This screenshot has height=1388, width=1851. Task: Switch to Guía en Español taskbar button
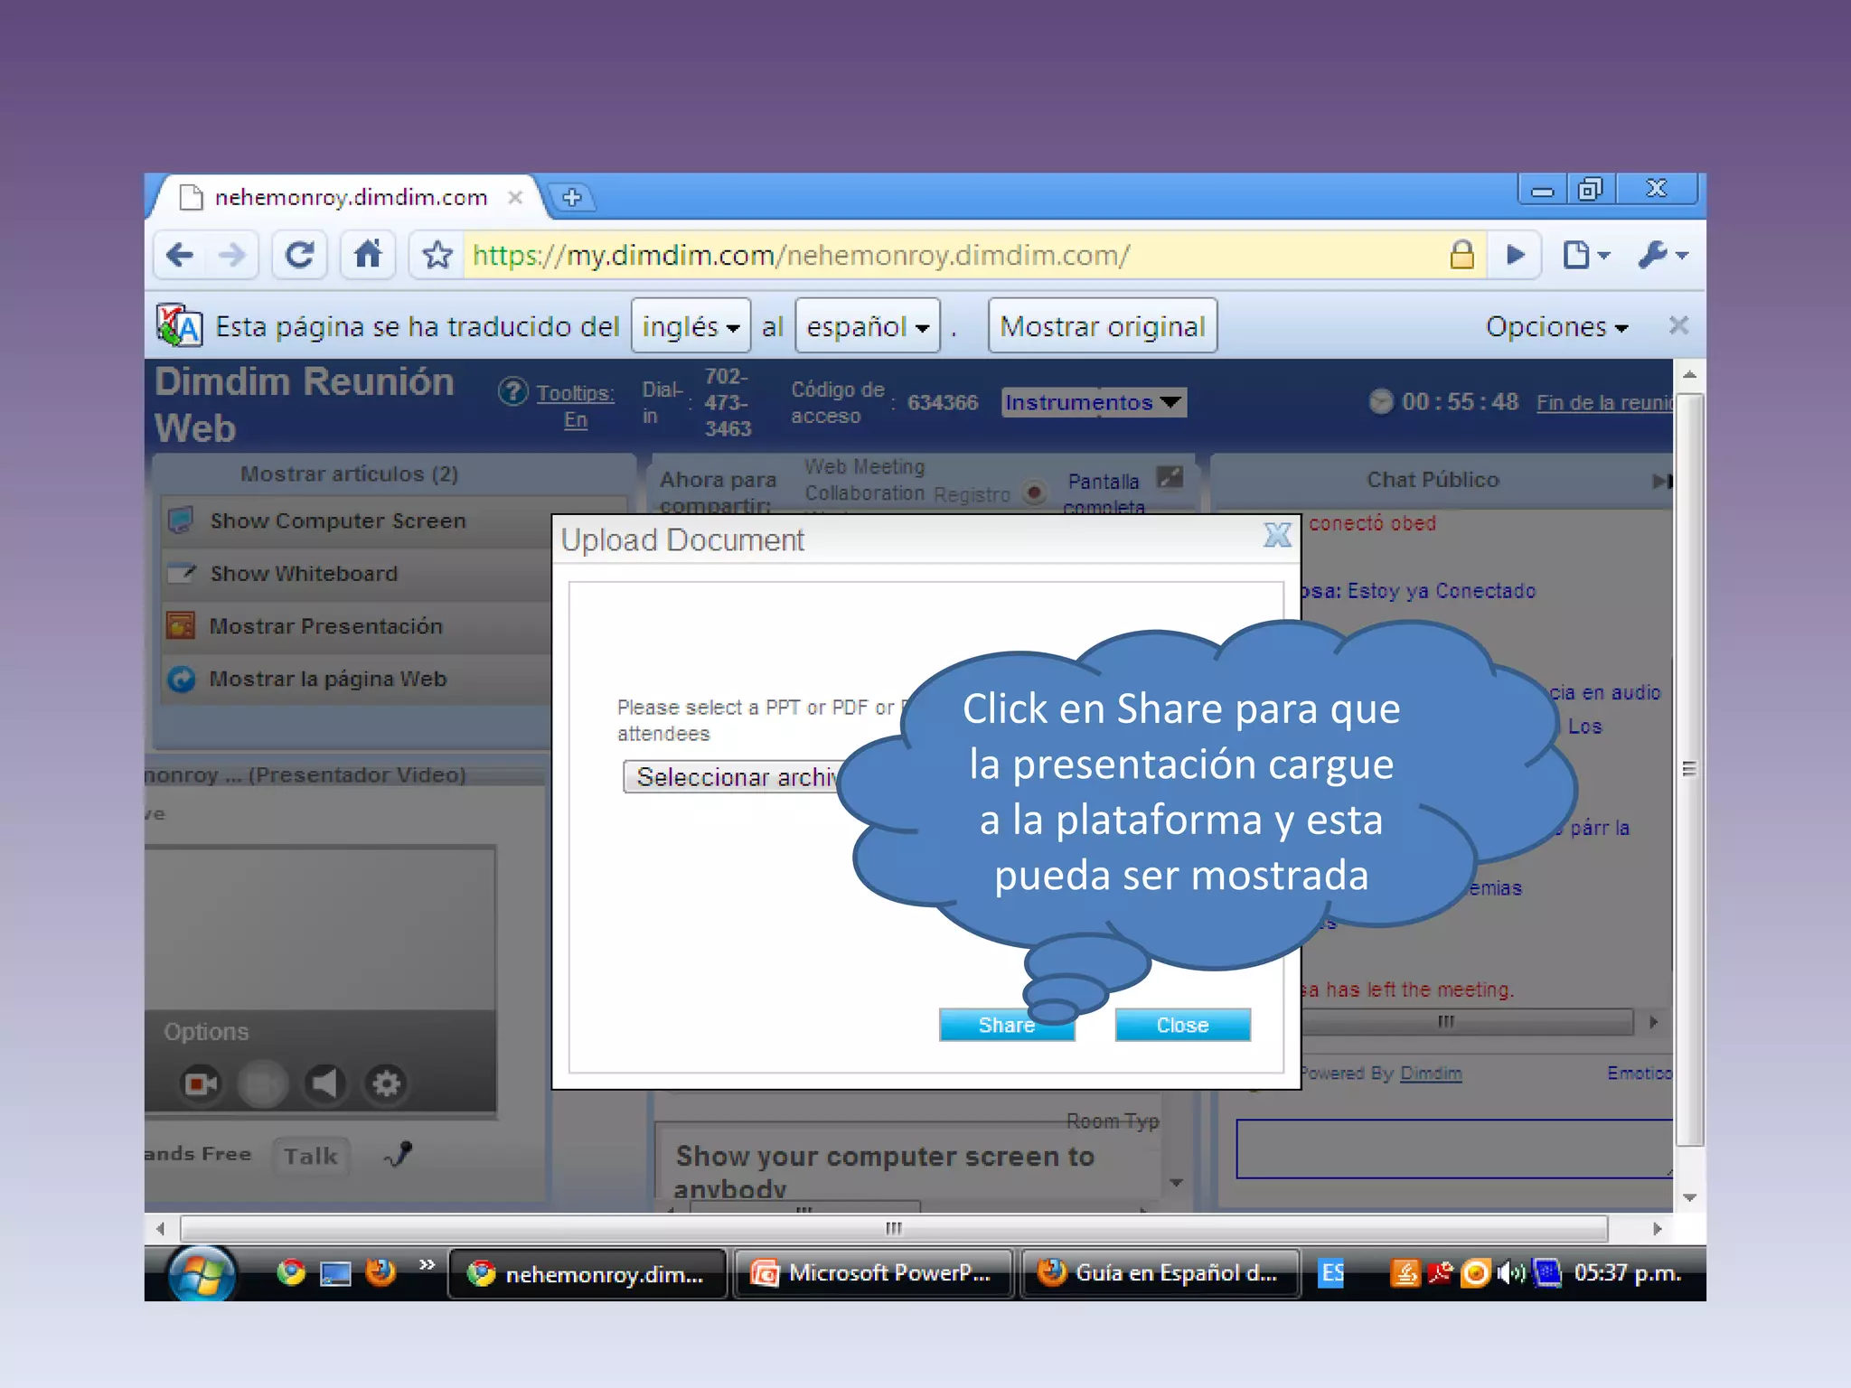[x=1160, y=1273]
